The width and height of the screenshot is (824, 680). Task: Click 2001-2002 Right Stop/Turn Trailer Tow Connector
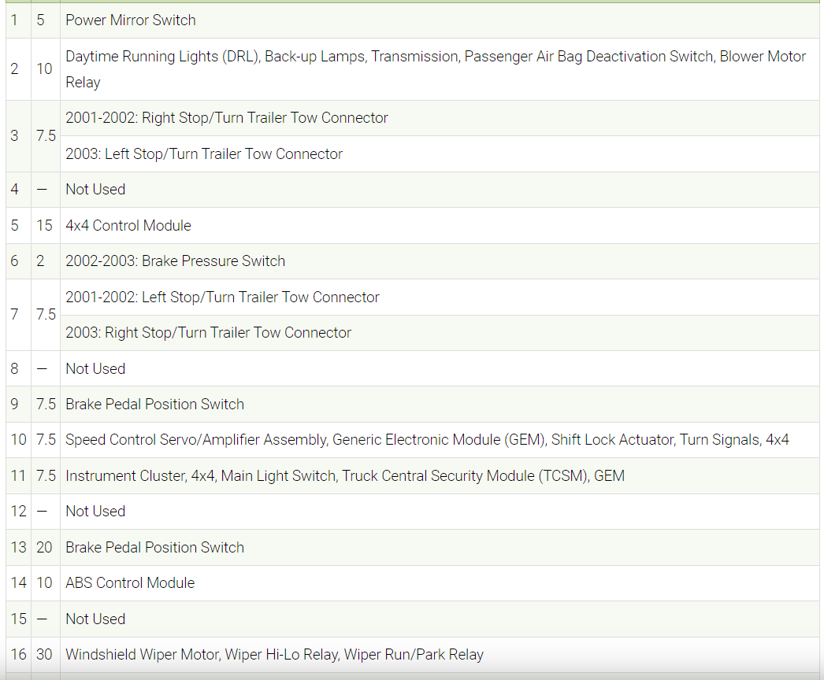coord(227,118)
